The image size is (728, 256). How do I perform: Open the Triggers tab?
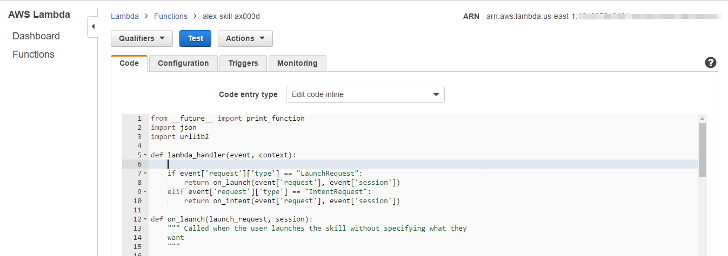(x=243, y=63)
